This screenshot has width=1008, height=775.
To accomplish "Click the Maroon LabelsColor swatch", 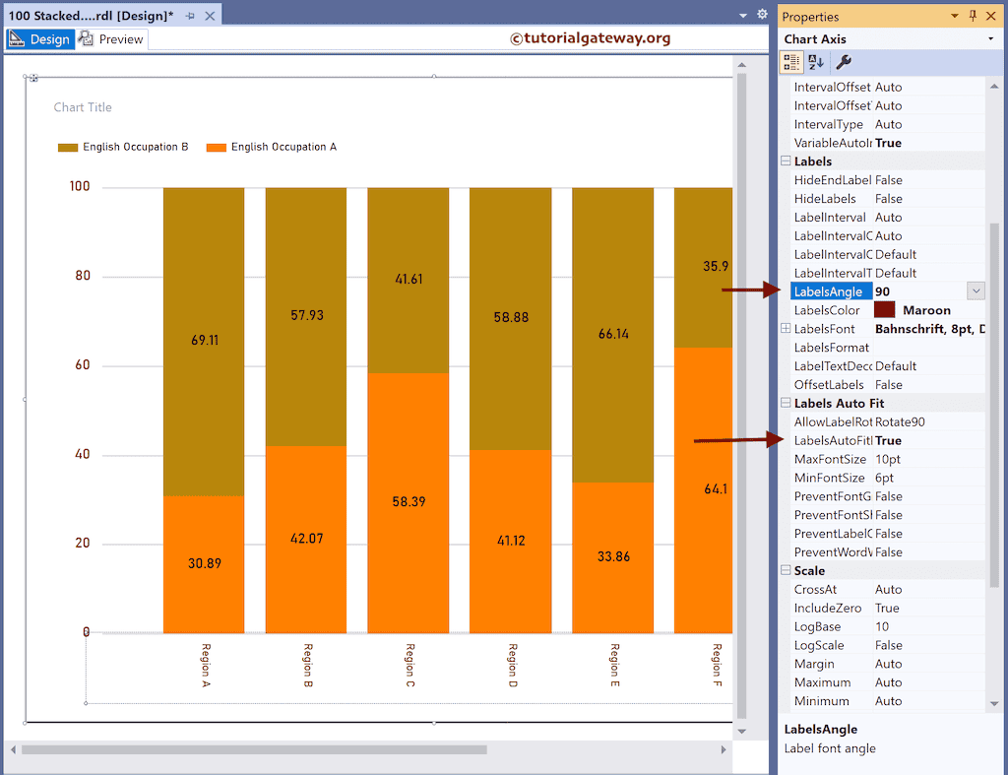I will [884, 310].
